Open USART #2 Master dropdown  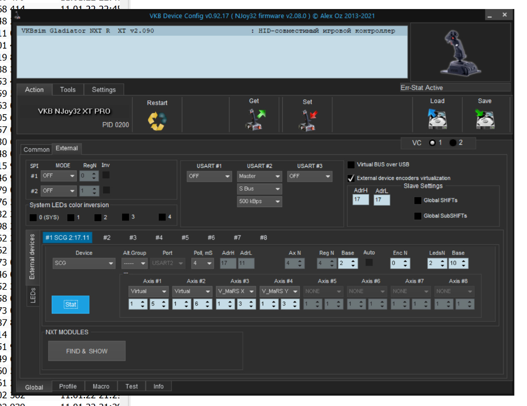point(259,176)
